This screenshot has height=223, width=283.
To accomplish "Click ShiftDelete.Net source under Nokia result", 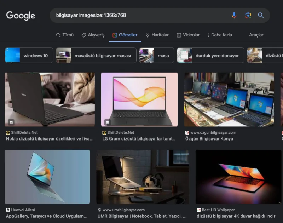I will tap(24, 132).
